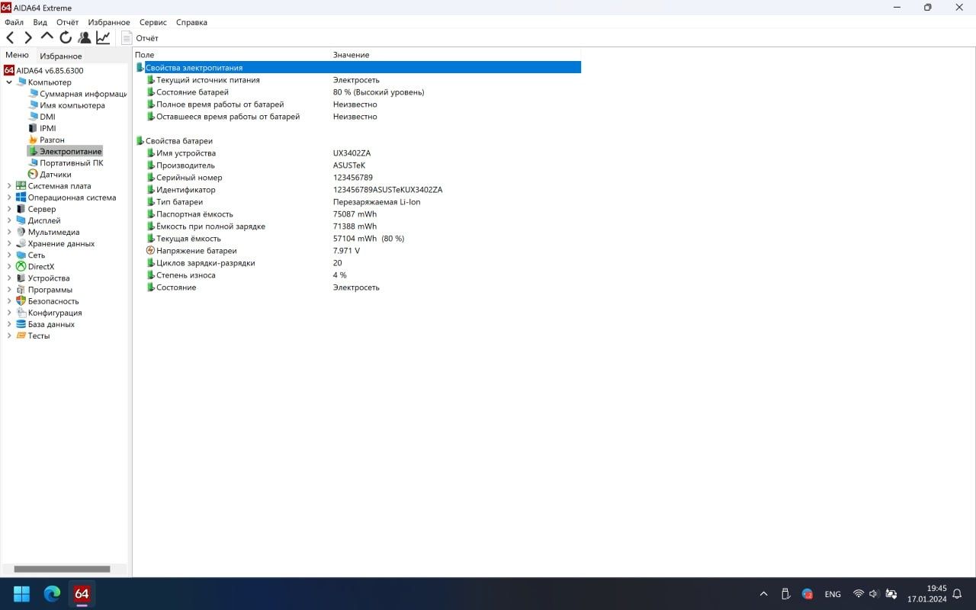Expand the Системная плата node
Viewport: 976px width, 610px height.
click(x=9, y=186)
